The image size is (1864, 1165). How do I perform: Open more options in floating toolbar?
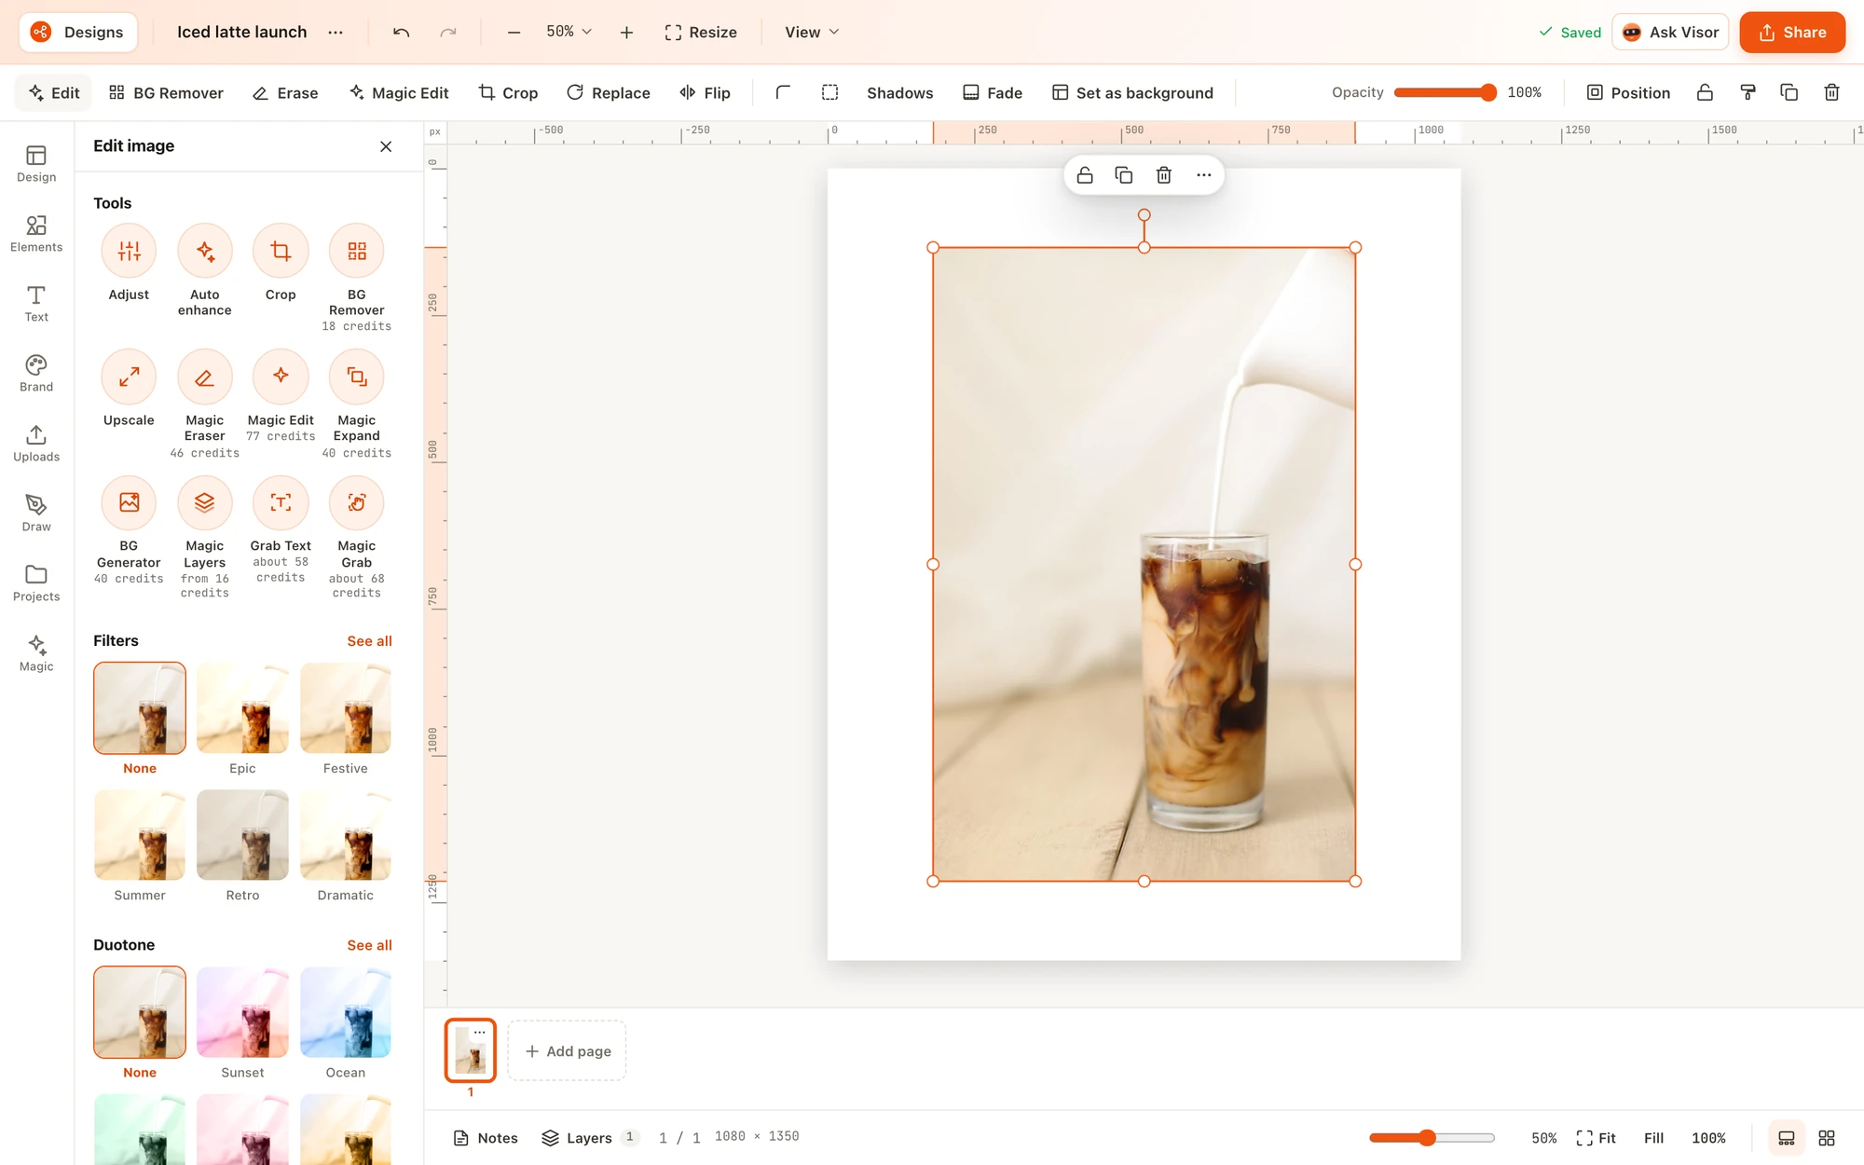click(1204, 175)
